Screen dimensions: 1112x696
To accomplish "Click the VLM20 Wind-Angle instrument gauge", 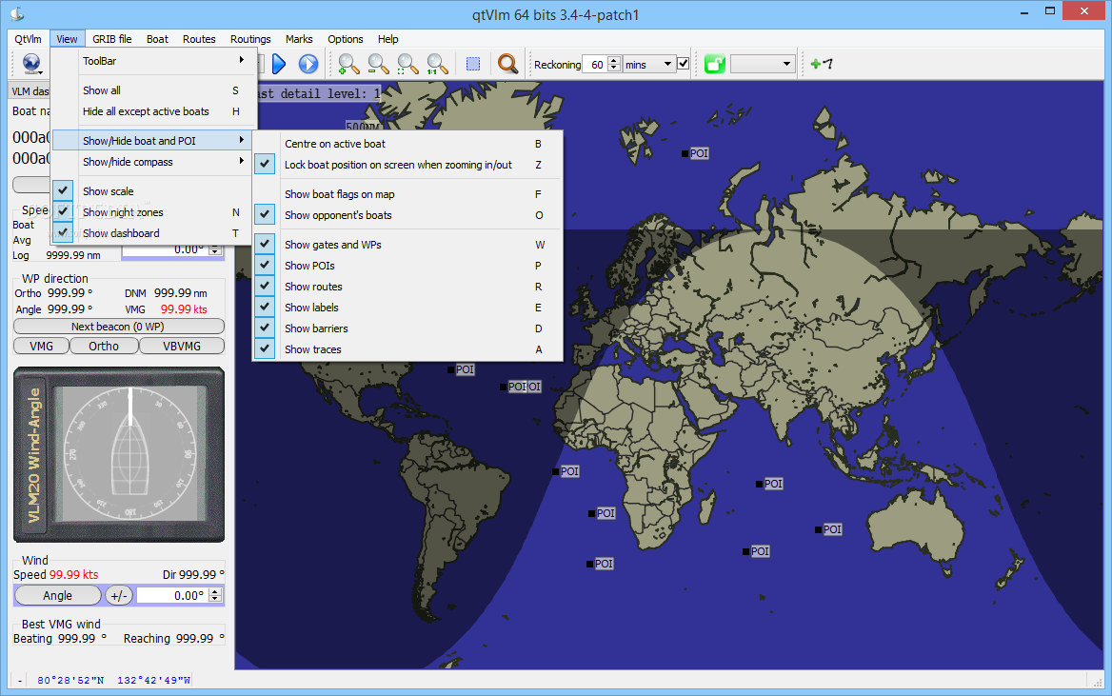I will point(119,455).
